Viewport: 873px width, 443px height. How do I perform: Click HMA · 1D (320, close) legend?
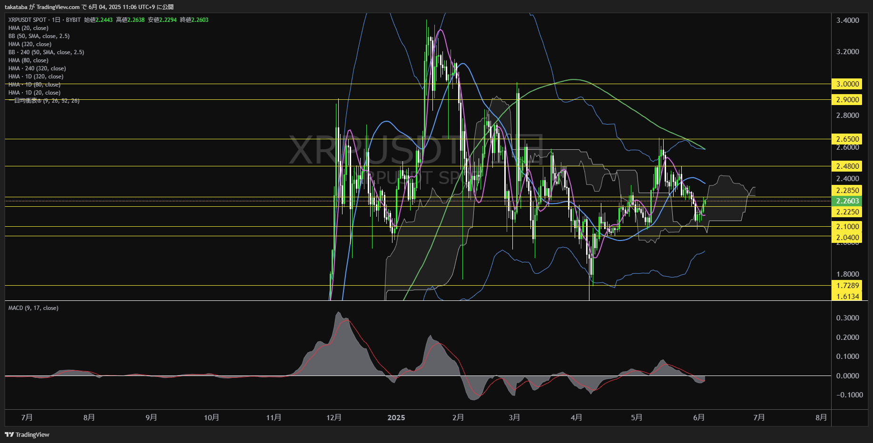[36, 77]
